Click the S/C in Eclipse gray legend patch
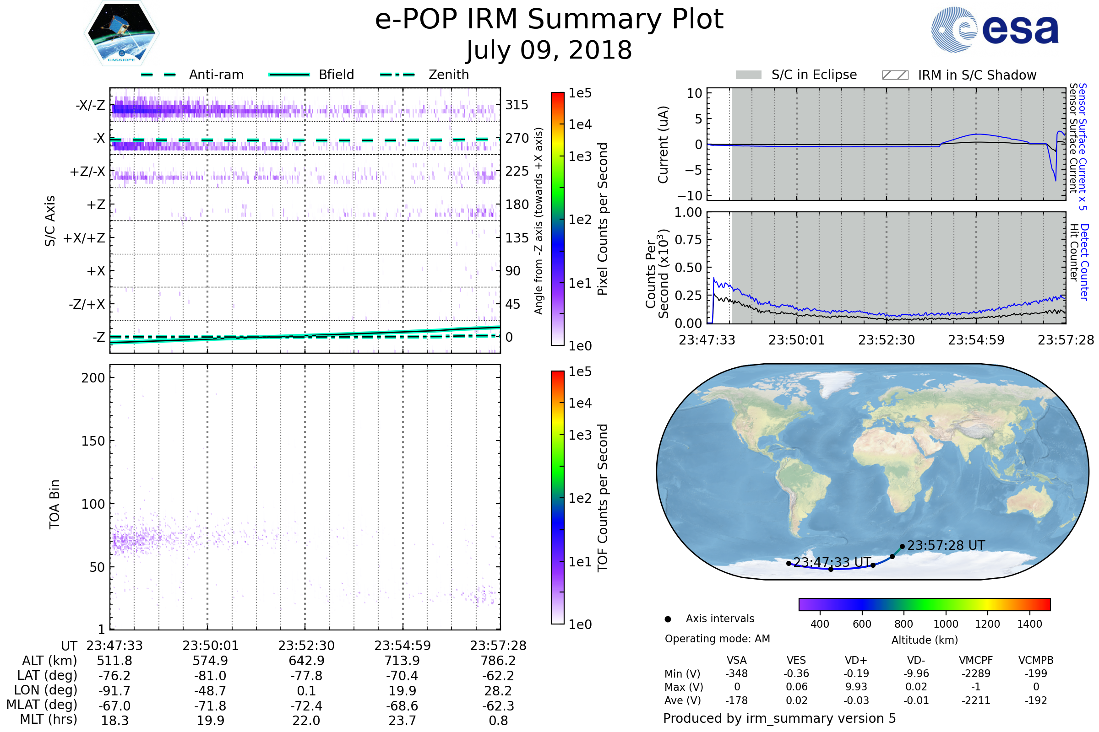Image resolution: width=1099 pixels, height=732 pixels. click(x=749, y=75)
